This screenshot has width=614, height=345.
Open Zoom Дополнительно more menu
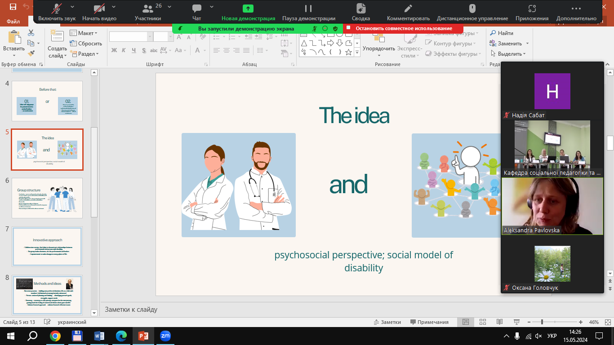[576, 13]
